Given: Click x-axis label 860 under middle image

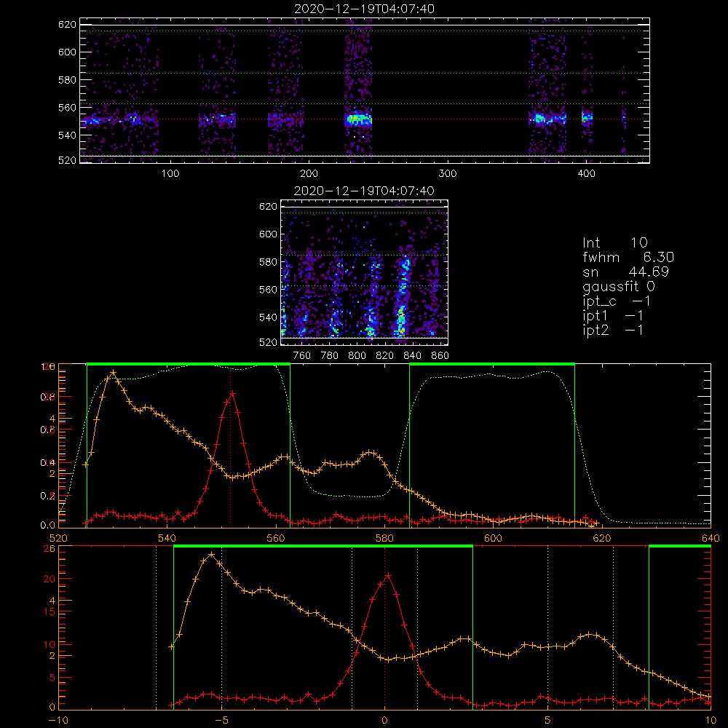Looking at the screenshot, I should (x=440, y=356).
